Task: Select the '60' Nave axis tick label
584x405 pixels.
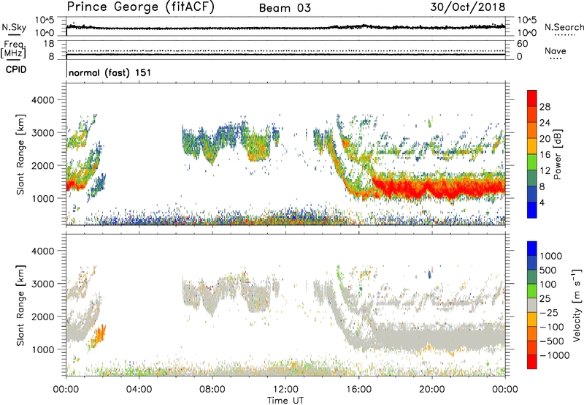Action: [x=522, y=44]
